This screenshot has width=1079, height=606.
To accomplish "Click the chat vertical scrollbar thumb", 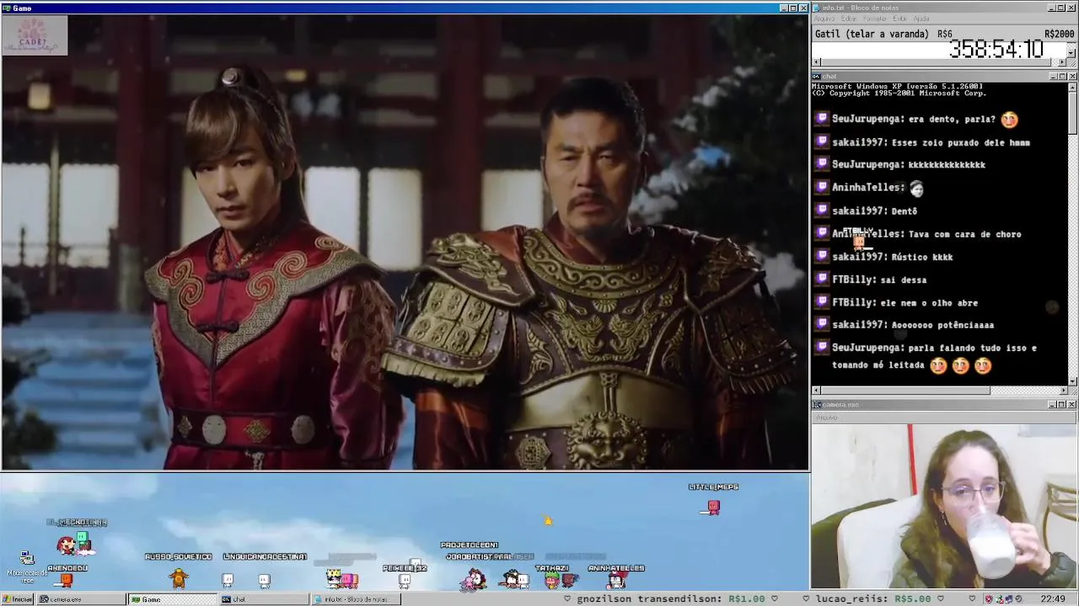I will [1072, 112].
